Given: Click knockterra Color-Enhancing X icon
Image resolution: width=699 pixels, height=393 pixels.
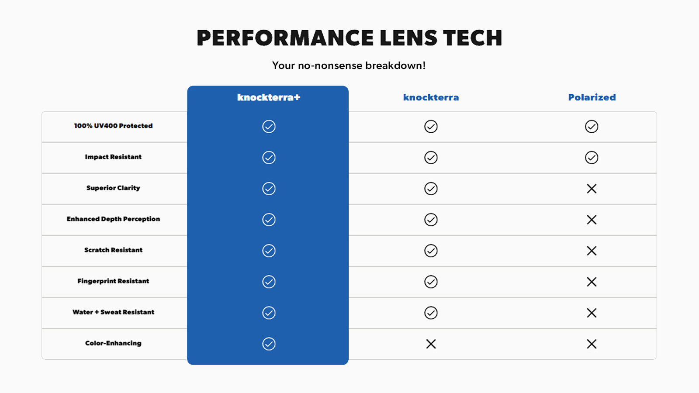Looking at the screenshot, I should (x=431, y=344).
